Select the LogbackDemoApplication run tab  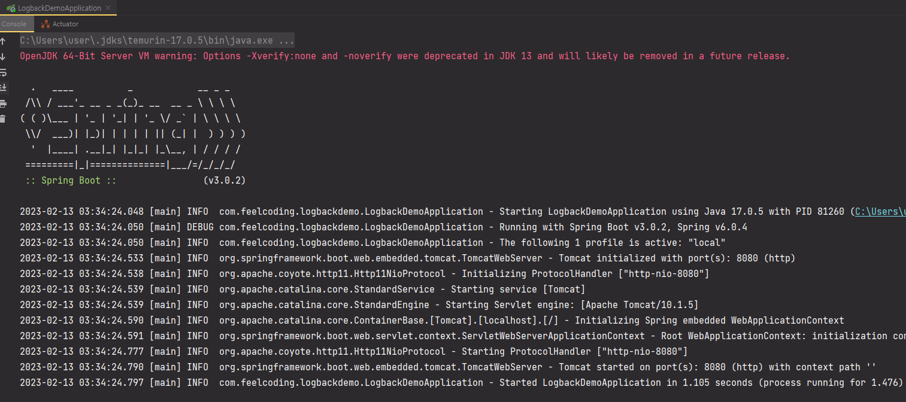tap(59, 8)
